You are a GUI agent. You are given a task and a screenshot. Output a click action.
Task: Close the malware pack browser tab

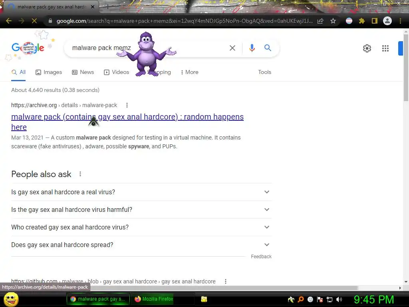coord(92,7)
